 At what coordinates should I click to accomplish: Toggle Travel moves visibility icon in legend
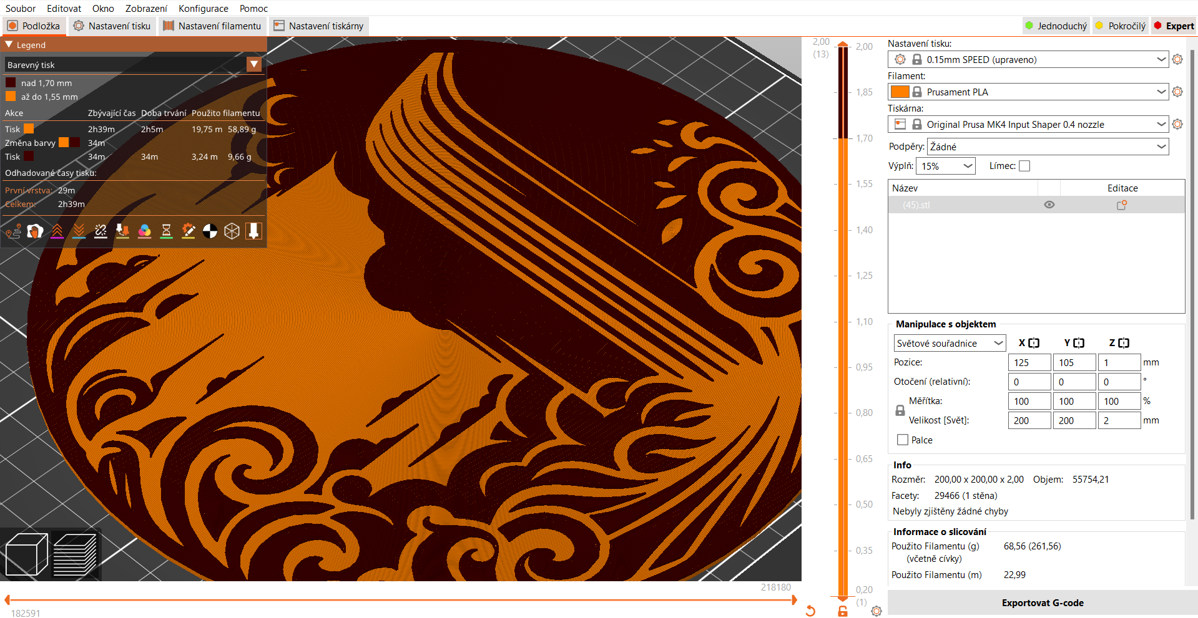(13, 231)
